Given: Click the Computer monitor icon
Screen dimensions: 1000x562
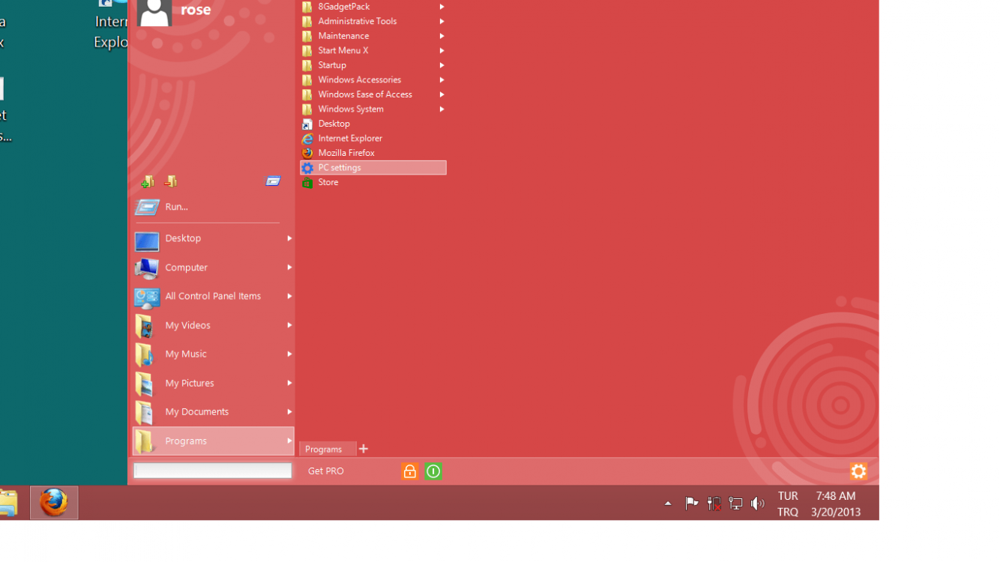Looking at the screenshot, I should 146,268.
